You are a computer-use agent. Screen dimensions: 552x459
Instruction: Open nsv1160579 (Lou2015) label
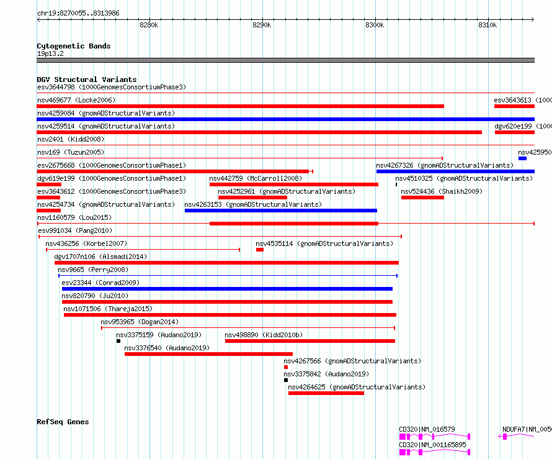click(x=74, y=217)
